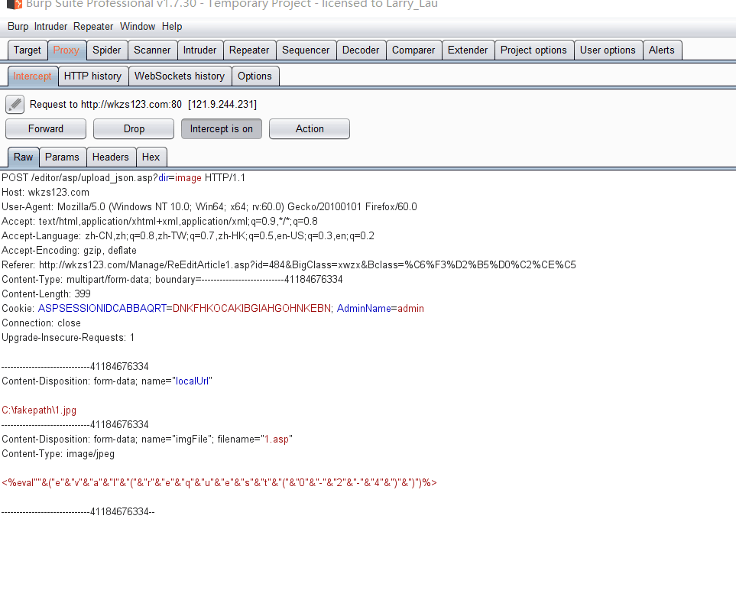Click the User-Agent header line

(x=209, y=207)
